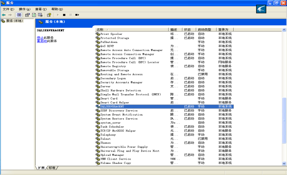Click the Export List toolbar icon

[40, 15]
